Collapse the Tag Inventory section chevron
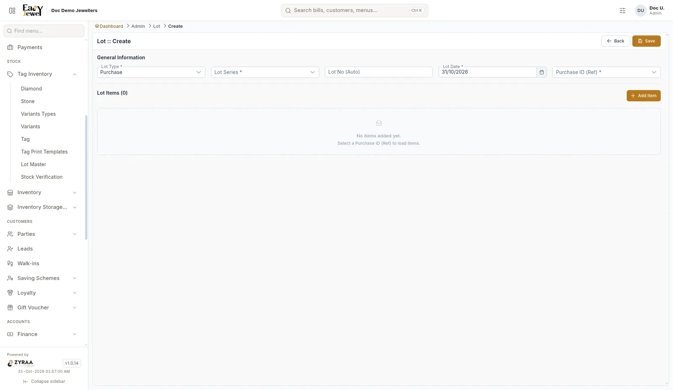673x390 pixels. tap(74, 74)
